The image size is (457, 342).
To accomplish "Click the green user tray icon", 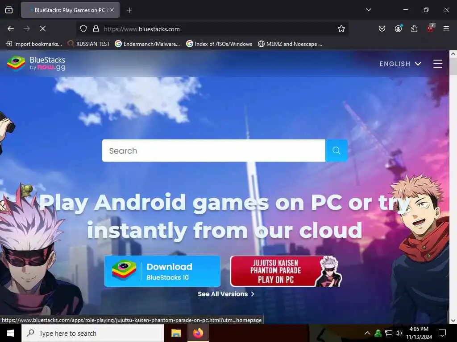I will coord(378,333).
